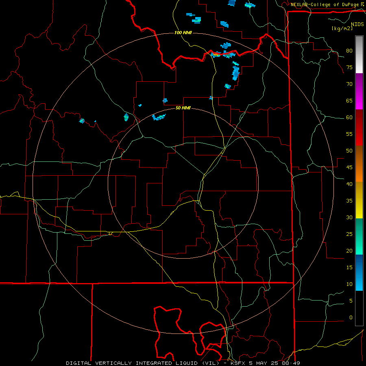The height and width of the screenshot is (366, 366).
Task: Click the 40 scale value
Action: 349,184
